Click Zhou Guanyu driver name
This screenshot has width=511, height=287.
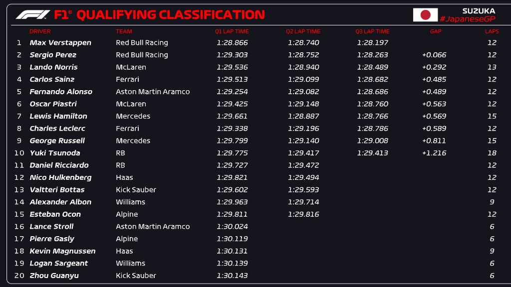[x=54, y=276]
